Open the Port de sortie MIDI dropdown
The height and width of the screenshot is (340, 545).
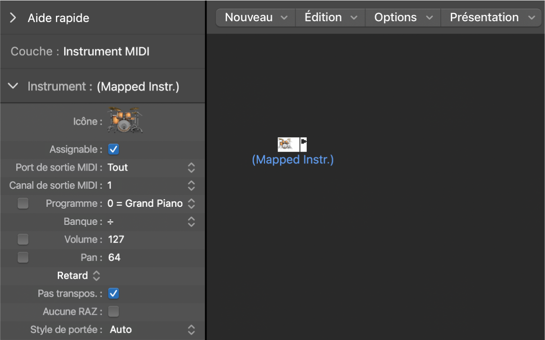coord(191,168)
